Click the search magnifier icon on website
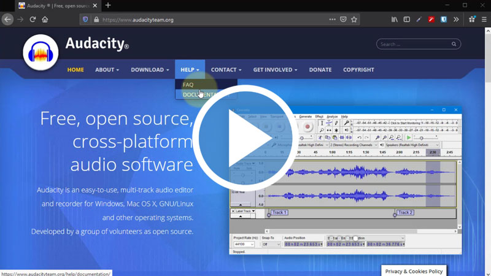The height and width of the screenshot is (276, 491). [x=454, y=44]
